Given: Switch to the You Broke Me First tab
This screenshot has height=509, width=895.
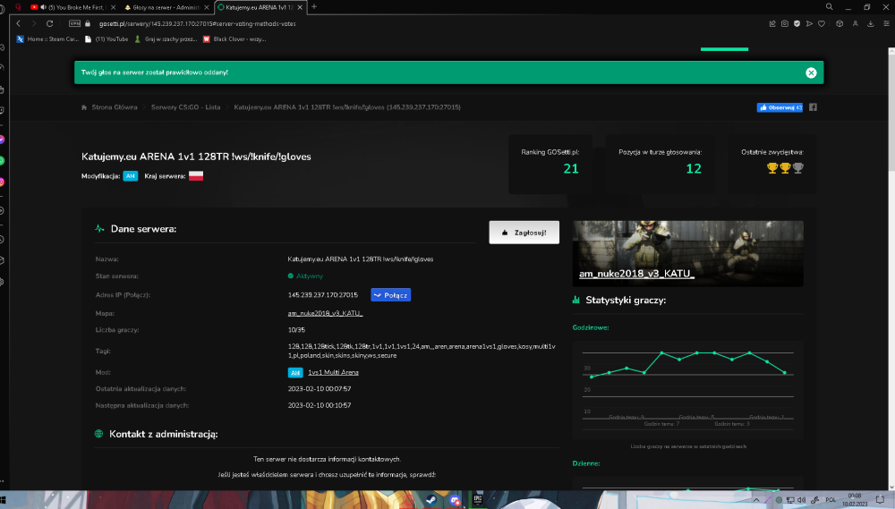Looking at the screenshot, I should coord(73,7).
